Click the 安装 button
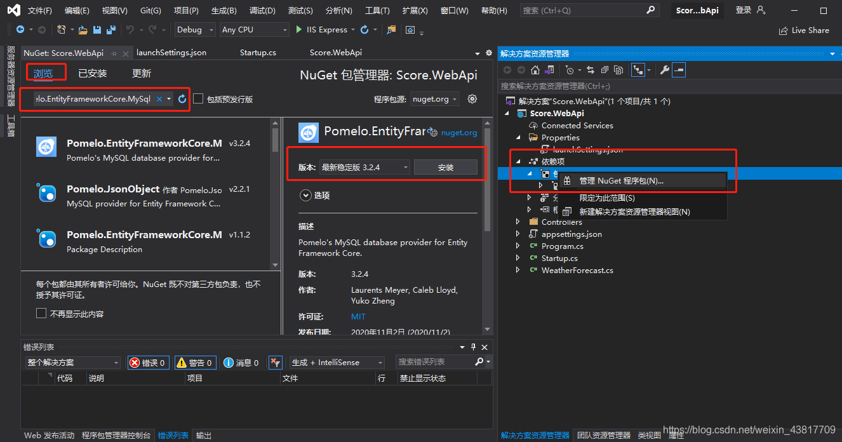This screenshot has width=842, height=442. click(446, 166)
